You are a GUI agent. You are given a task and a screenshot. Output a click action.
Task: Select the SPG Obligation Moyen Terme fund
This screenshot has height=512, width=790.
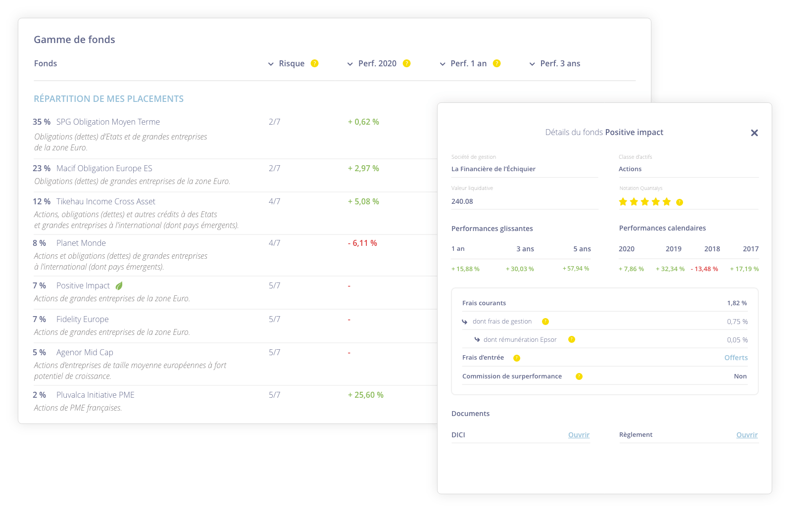pos(108,122)
